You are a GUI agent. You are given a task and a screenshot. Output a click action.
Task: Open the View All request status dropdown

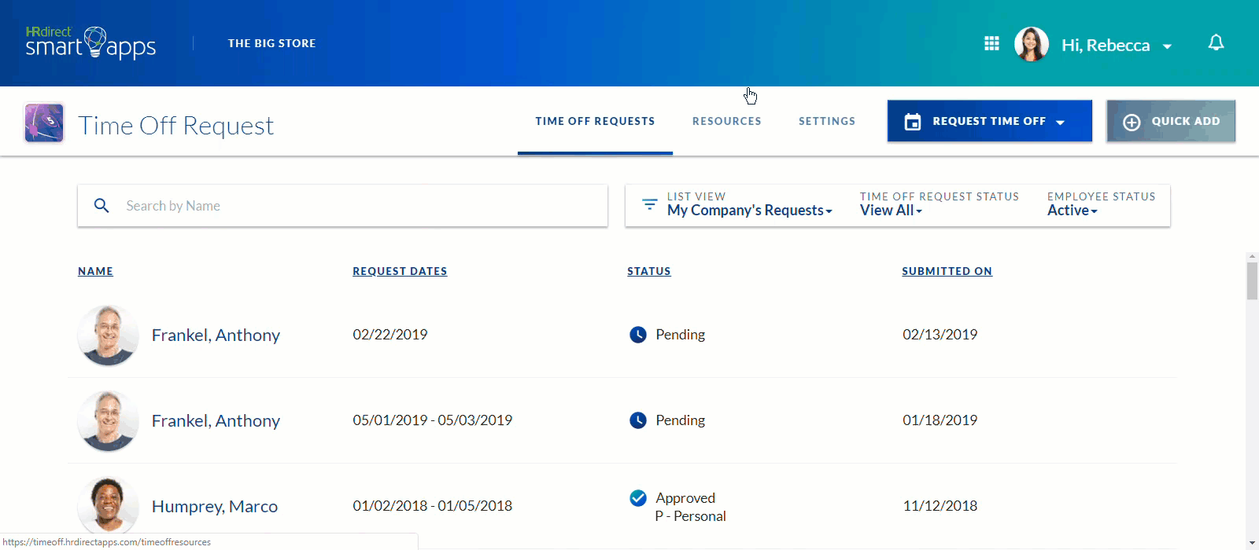891,211
